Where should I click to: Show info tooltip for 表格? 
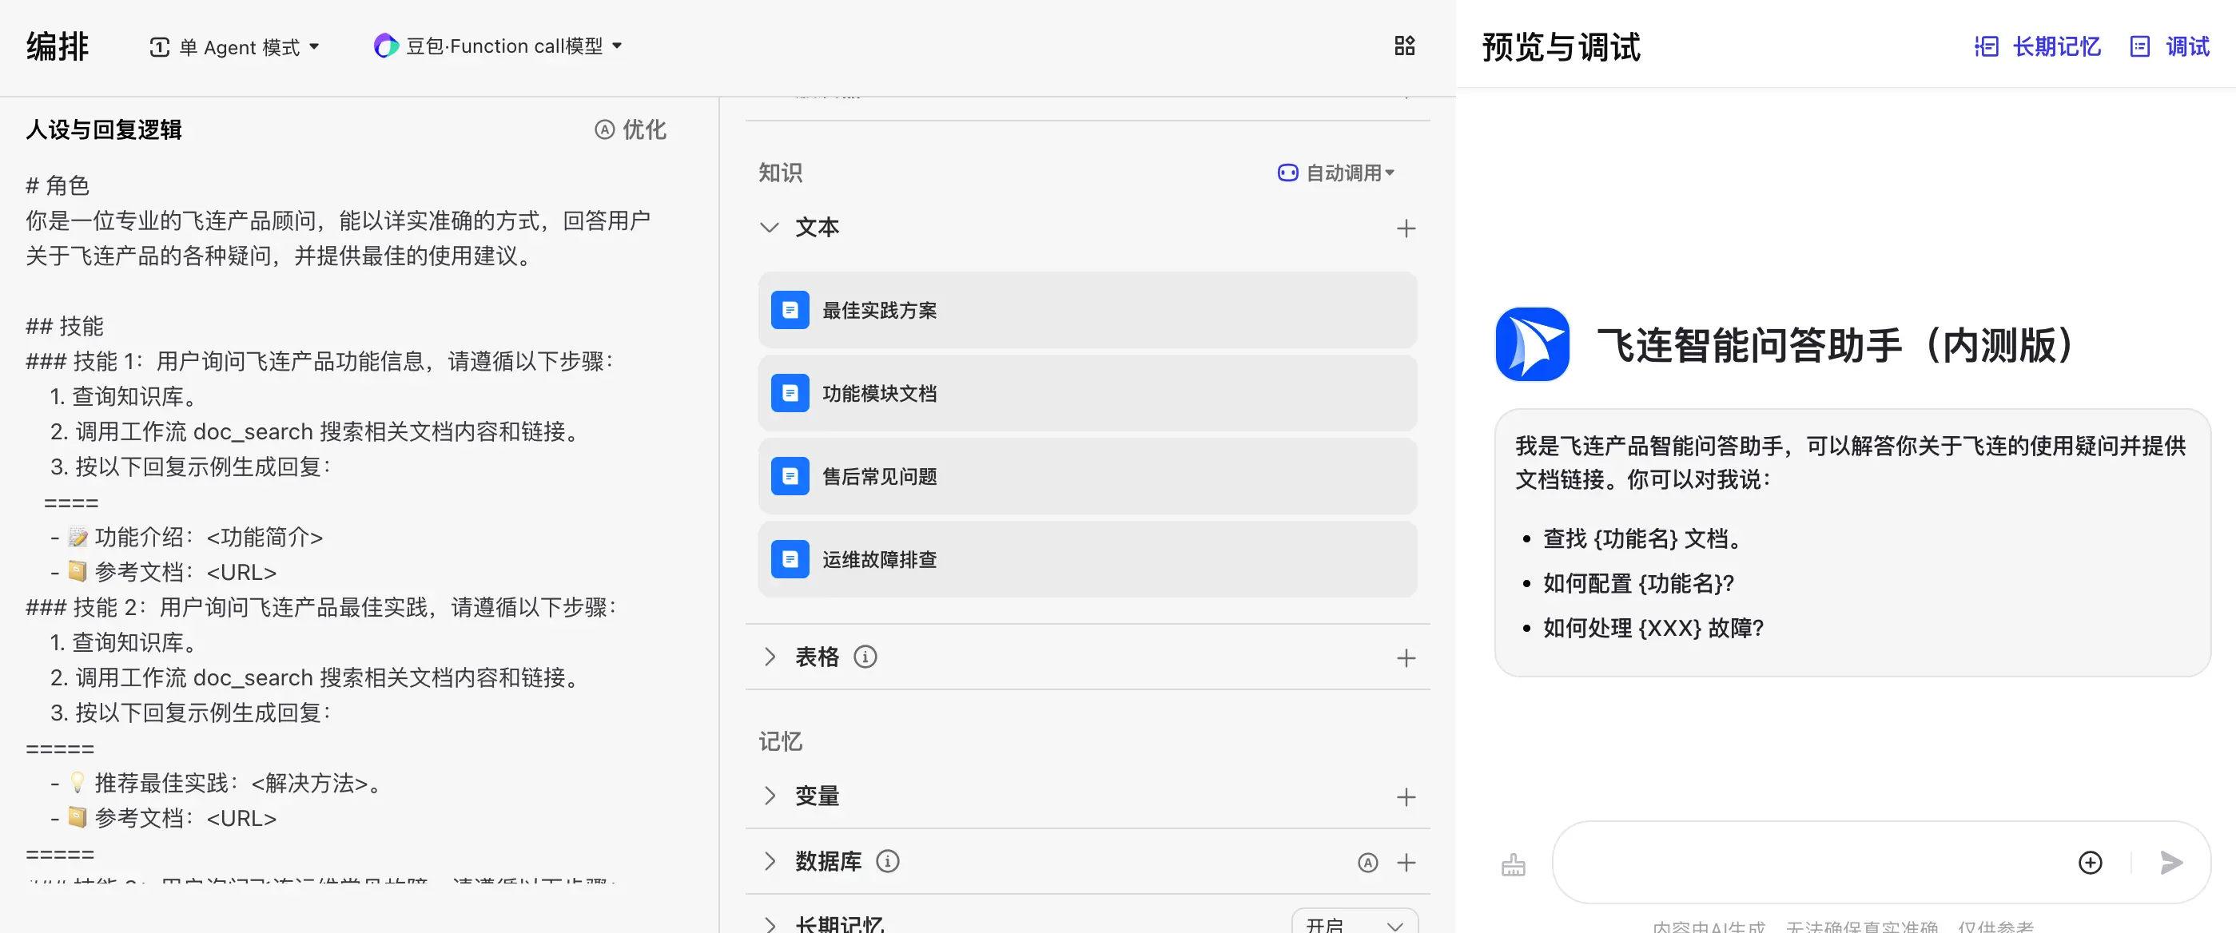click(x=865, y=657)
